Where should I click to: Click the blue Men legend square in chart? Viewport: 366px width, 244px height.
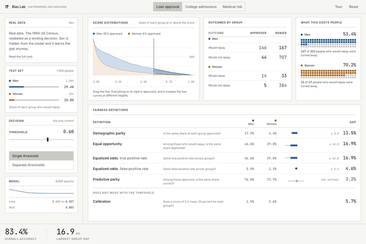pos(94,34)
